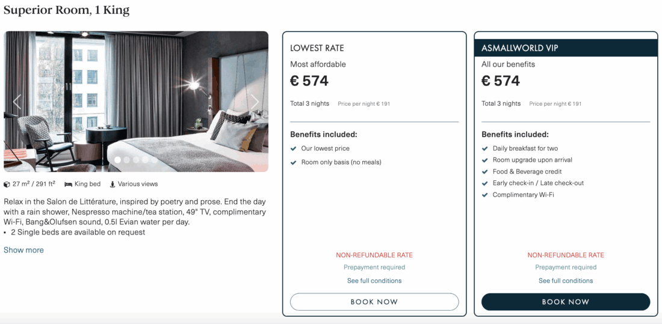Select the first carousel dot
This screenshot has height=324, width=662.
coord(118,160)
